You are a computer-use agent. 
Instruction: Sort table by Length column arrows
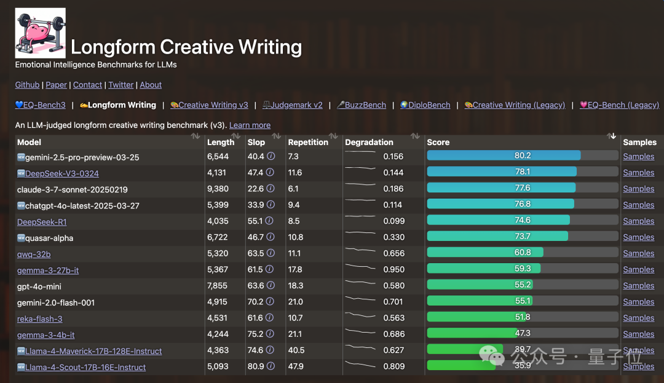[x=236, y=136]
